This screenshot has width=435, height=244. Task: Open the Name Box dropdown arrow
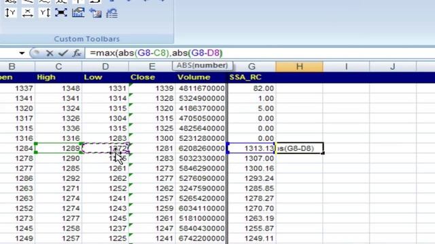pos(22,53)
